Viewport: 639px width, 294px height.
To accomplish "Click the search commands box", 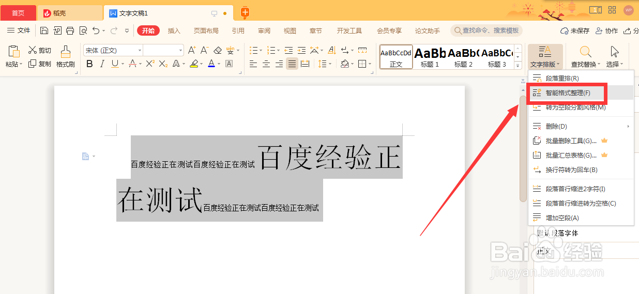I will pyautogui.click(x=486, y=30).
